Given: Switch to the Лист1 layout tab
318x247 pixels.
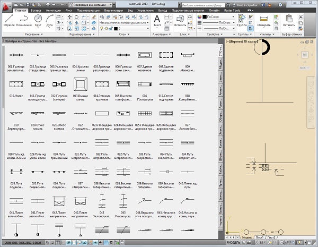Looking at the screenshot, I should coord(260,237).
